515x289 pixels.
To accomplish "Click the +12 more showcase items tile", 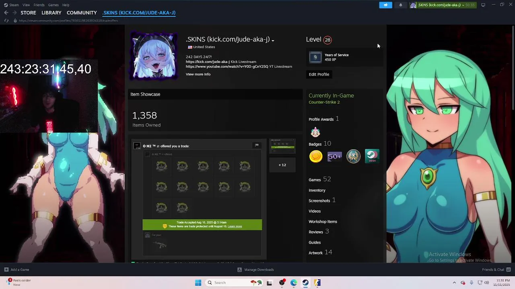I will (282, 165).
